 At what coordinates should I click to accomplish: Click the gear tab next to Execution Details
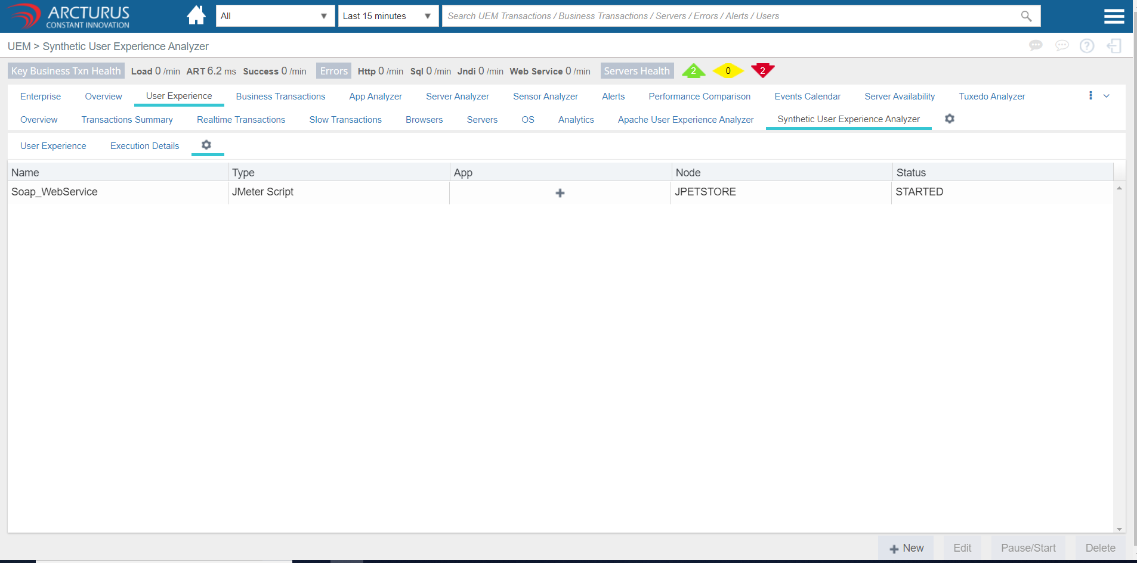pos(206,145)
